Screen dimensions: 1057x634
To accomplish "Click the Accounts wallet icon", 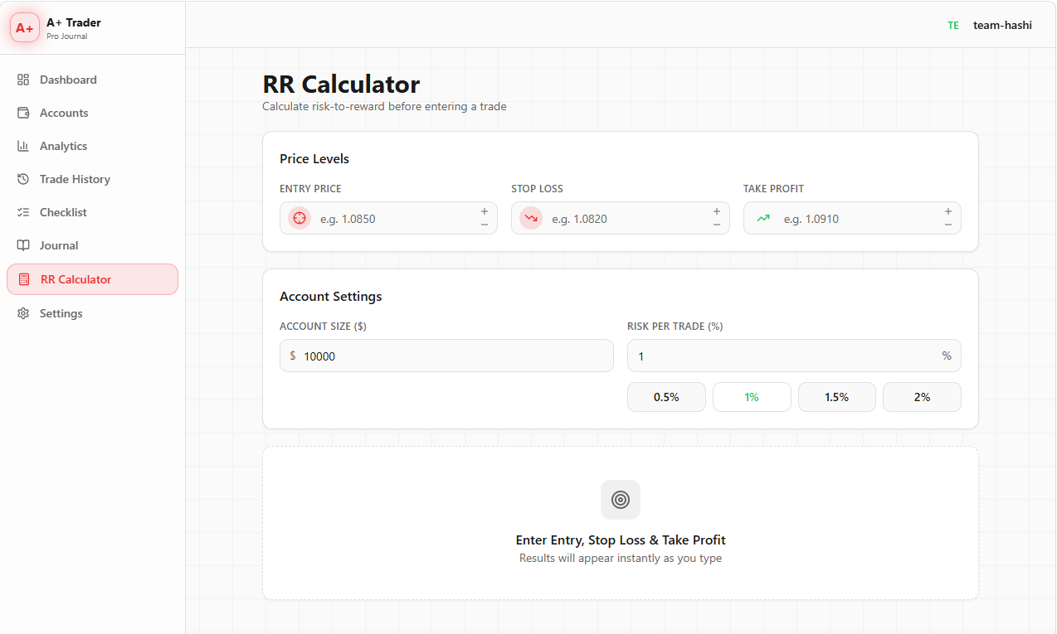I will [x=23, y=113].
